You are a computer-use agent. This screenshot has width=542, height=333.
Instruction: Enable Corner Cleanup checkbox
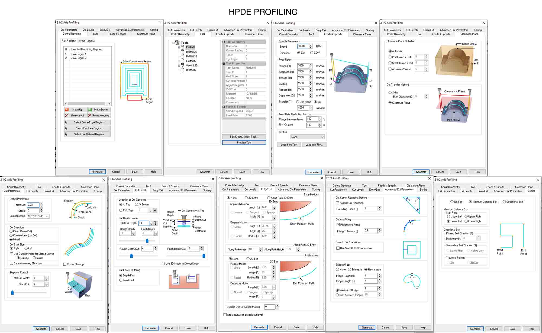[x=73, y=264]
